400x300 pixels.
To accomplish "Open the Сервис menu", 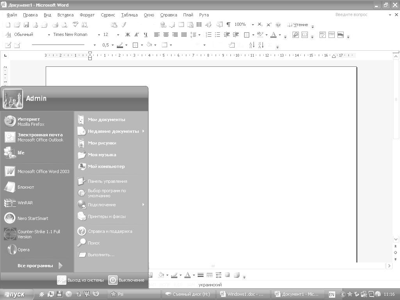I will pyautogui.click(x=108, y=15).
